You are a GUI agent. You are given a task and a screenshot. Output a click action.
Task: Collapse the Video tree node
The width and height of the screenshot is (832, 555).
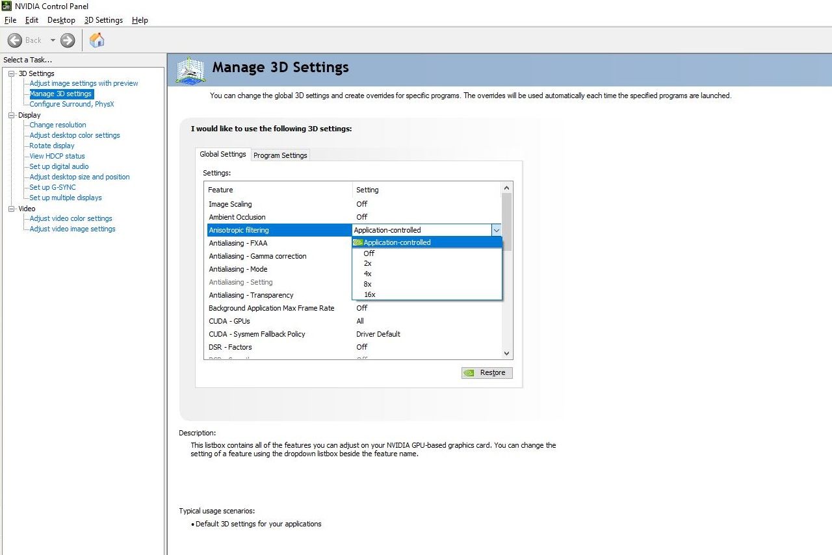11,209
